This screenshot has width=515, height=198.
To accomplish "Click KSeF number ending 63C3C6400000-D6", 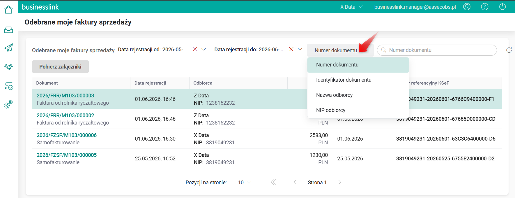I will (x=446, y=139).
